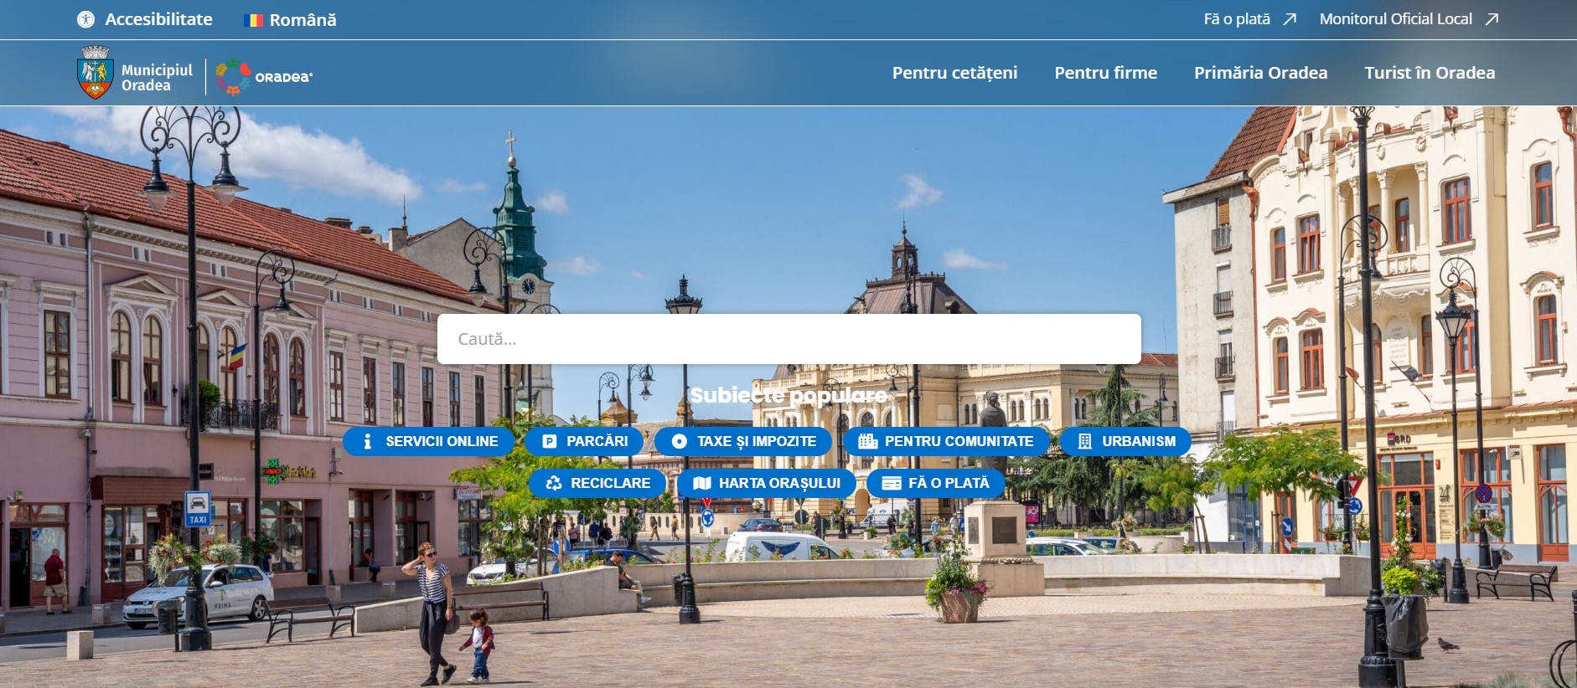Click the arrow icon beside Monitorul Oficial Local
Viewport: 1577px width, 688px height.
pyautogui.click(x=1492, y=19)
